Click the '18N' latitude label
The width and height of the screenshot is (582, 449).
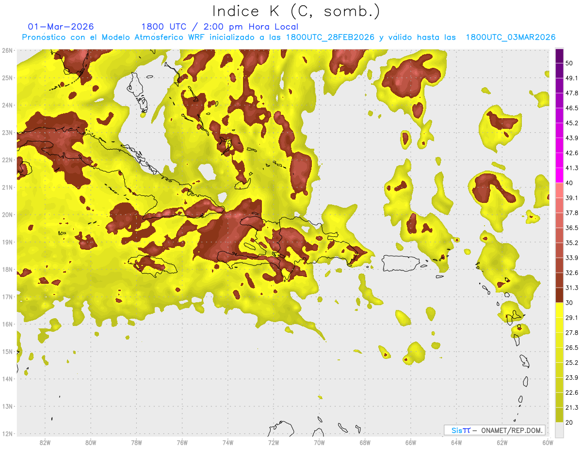(x=7, y=269)
